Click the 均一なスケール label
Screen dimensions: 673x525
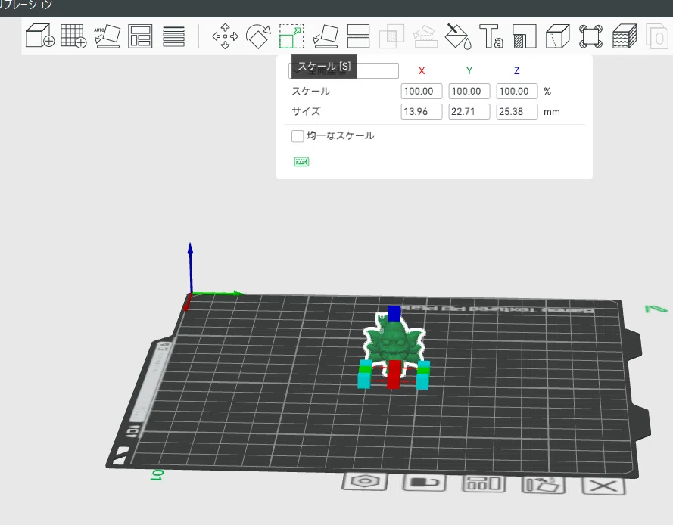point(341,136)
